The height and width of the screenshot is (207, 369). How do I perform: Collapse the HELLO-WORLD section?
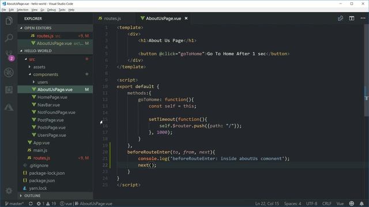(x=56, y=51)
